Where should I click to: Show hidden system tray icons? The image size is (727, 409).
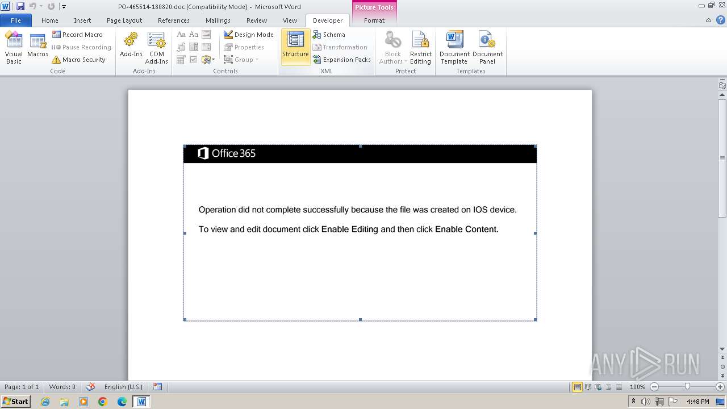tap(634, 402)
